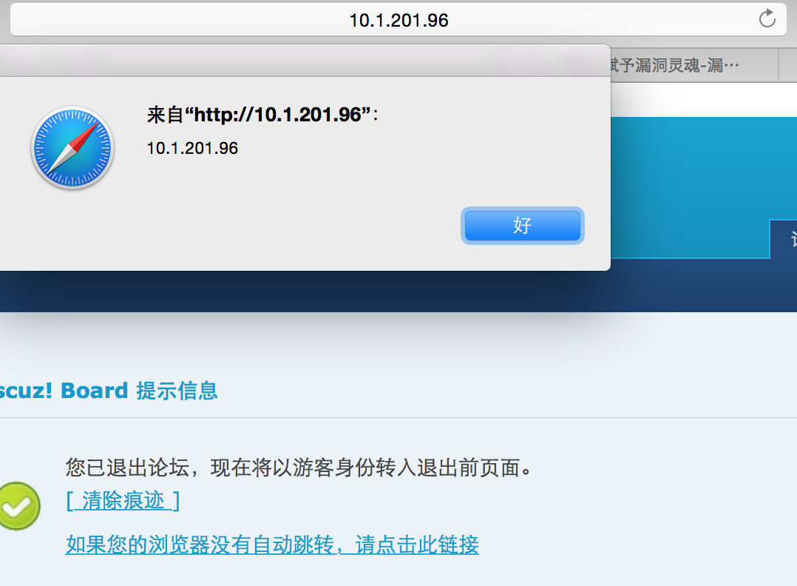Click the empty tab strip area beside the tab
The width and height of the screenshot is (797, 586).
[788, 65]
